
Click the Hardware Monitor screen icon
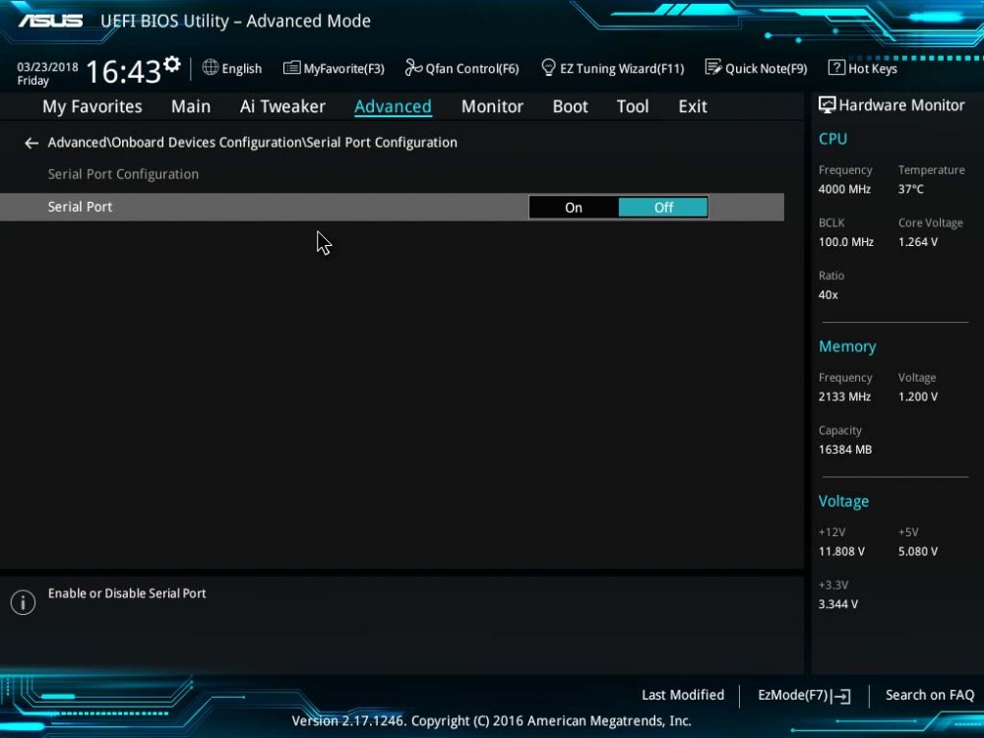[827, 105]
